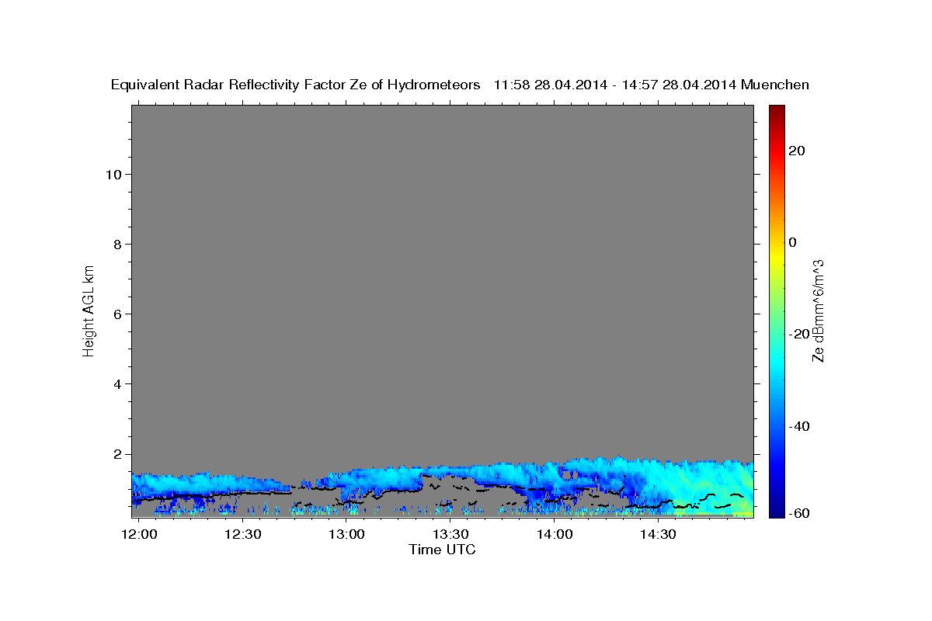Click the colorbar label -60

pos(800,512)
